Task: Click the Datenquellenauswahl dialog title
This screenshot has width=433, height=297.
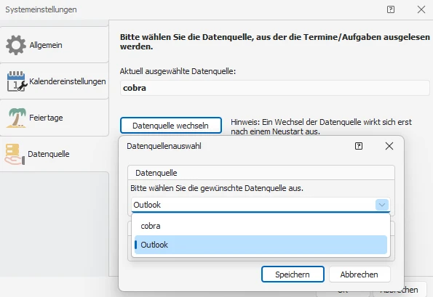Action: tap(164, 146)
